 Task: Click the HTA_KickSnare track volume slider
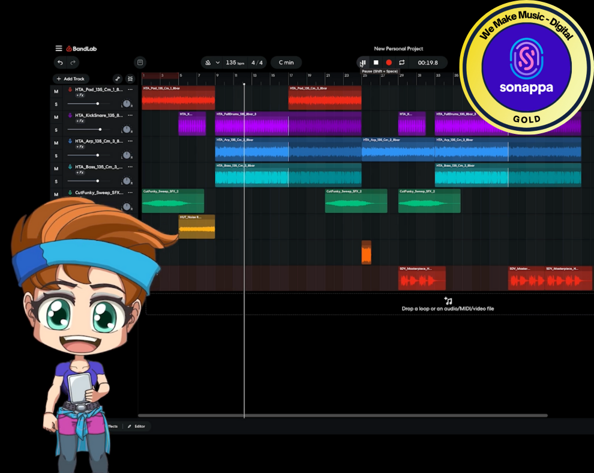[89, 129]
